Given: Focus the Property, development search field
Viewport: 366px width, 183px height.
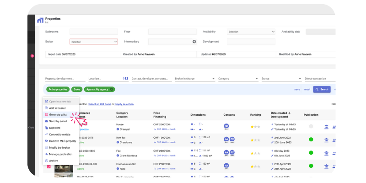Looking at the screenshot, I should tap(65, 79).
